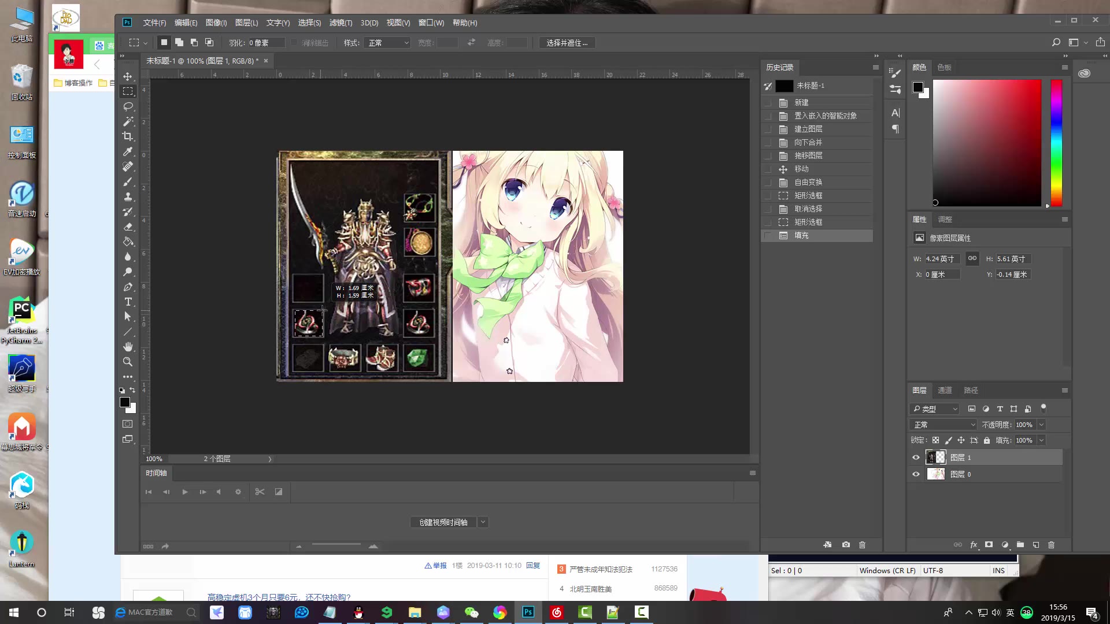Click in the red color picker field
The width and height of the screenshot is (1110, 624).
tap(987, 143)
